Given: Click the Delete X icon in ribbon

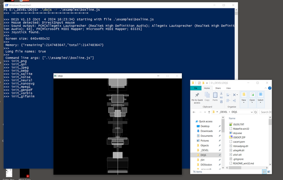Looking at the screenshot, I should [234, 95].
